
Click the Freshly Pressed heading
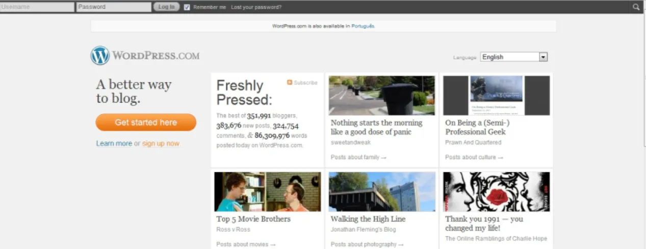coord(245,92)
